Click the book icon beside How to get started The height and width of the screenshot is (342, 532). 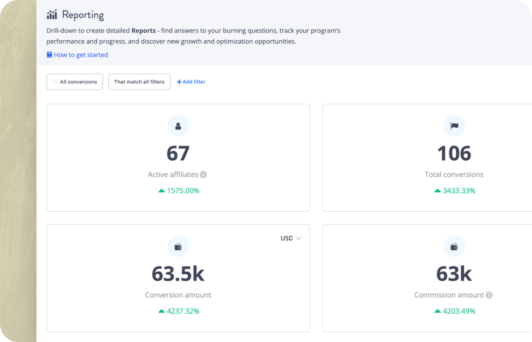click(x=49, y=55)
